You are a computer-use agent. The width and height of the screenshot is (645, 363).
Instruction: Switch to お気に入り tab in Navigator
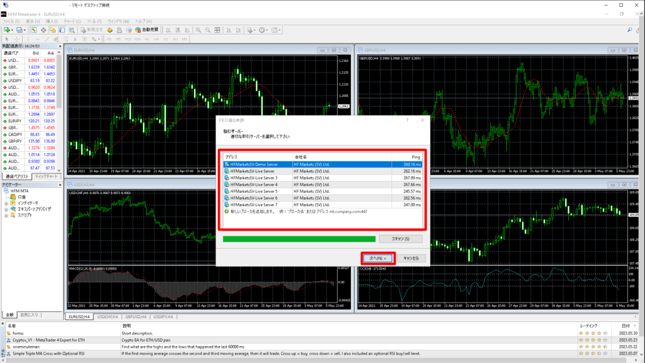click(x=29, y=315)
